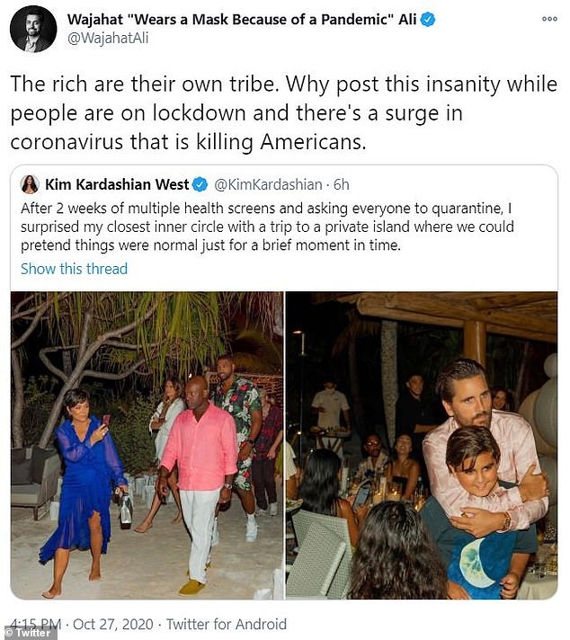
Task: Click Wajahat Ali's profile avatar photo
Action: [x=33, y=29]
